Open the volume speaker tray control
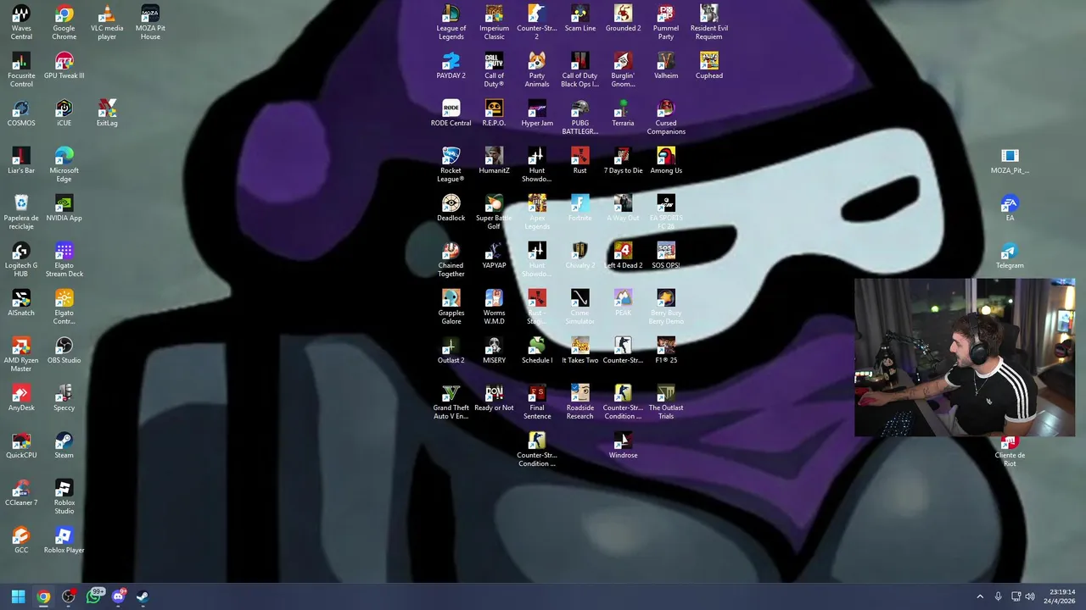This screenshot has height=610, width=1086. click(1030, 596)
